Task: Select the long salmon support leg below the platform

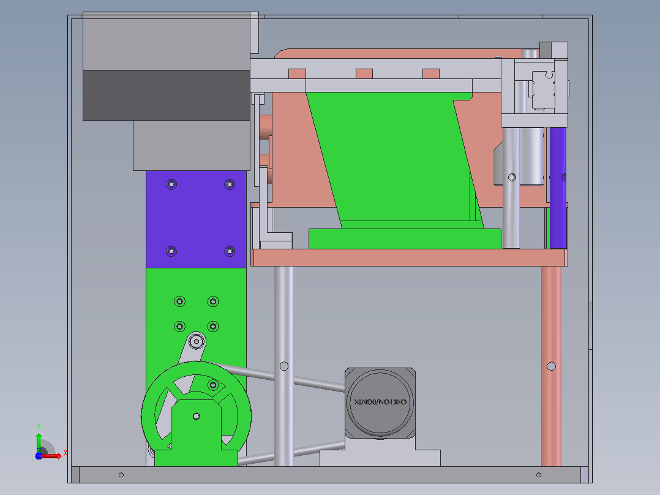Action: click(551, 366)
